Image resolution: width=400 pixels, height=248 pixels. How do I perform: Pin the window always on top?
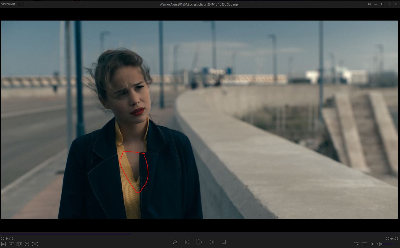coord(369,4)
